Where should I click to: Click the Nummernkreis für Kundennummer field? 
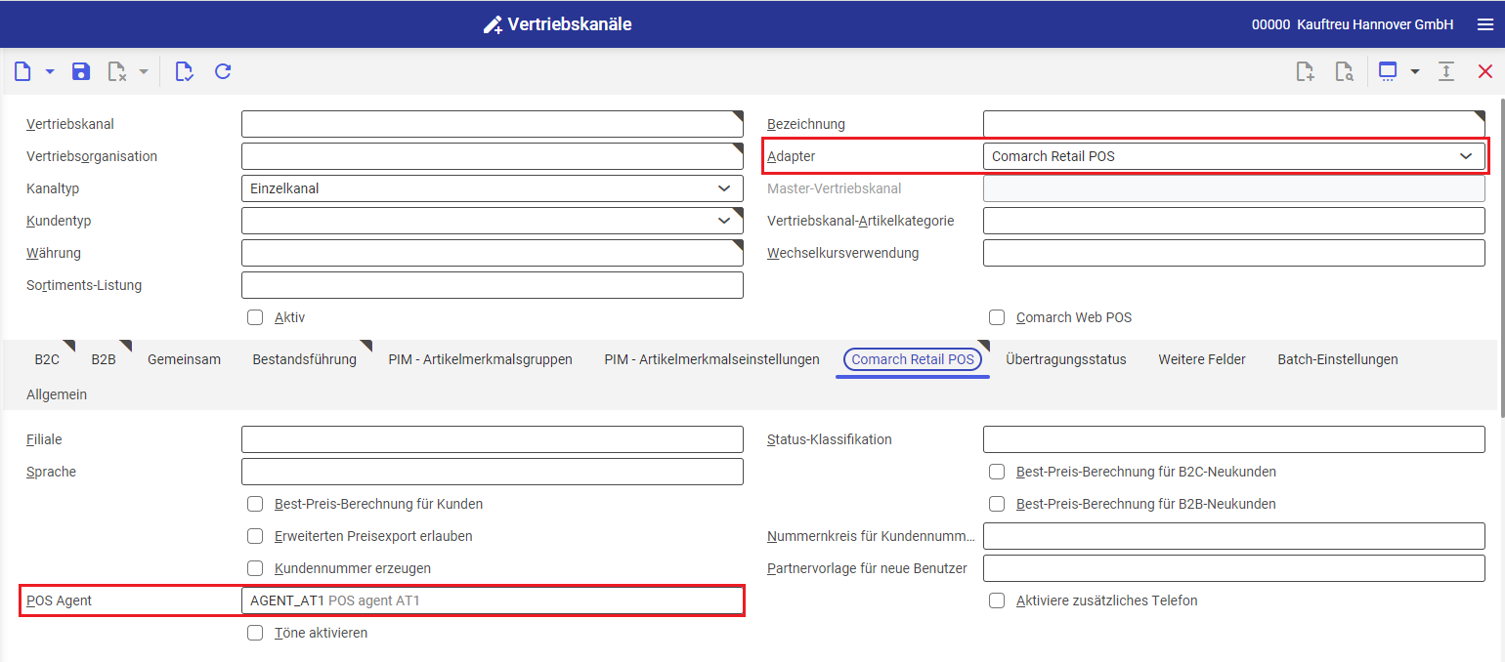pos(1234,536)
